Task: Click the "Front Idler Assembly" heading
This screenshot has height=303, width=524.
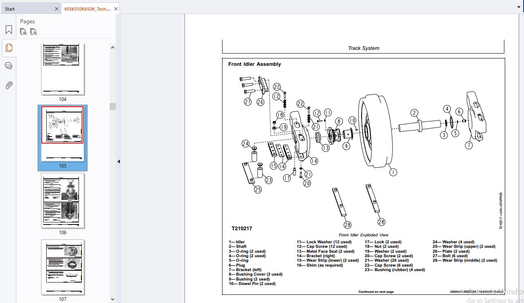Action: click(x=254, y=64)
